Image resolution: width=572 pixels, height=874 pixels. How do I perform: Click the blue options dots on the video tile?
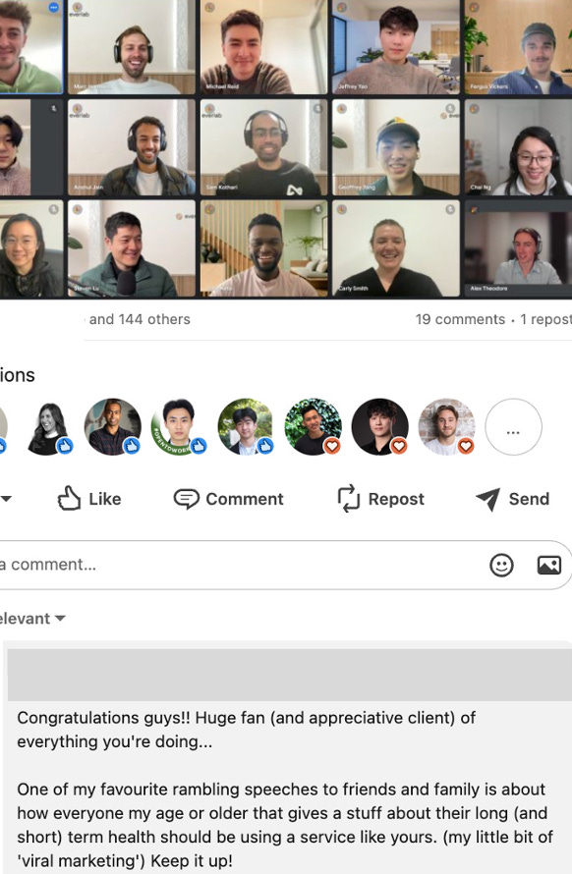54,7
